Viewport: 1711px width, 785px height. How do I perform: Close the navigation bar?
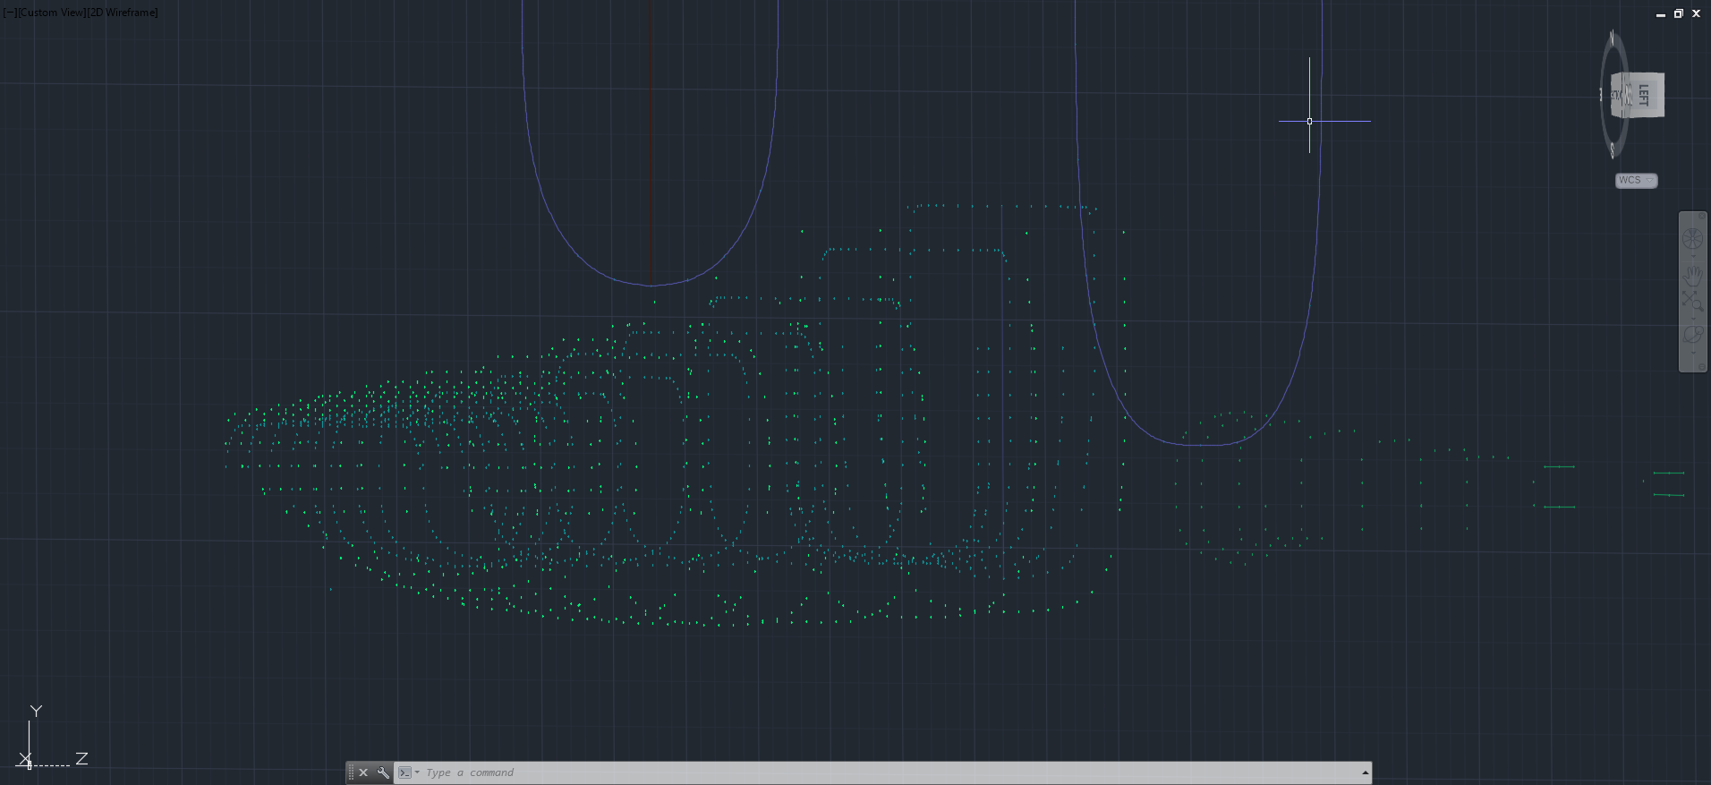click(1701, 217)
